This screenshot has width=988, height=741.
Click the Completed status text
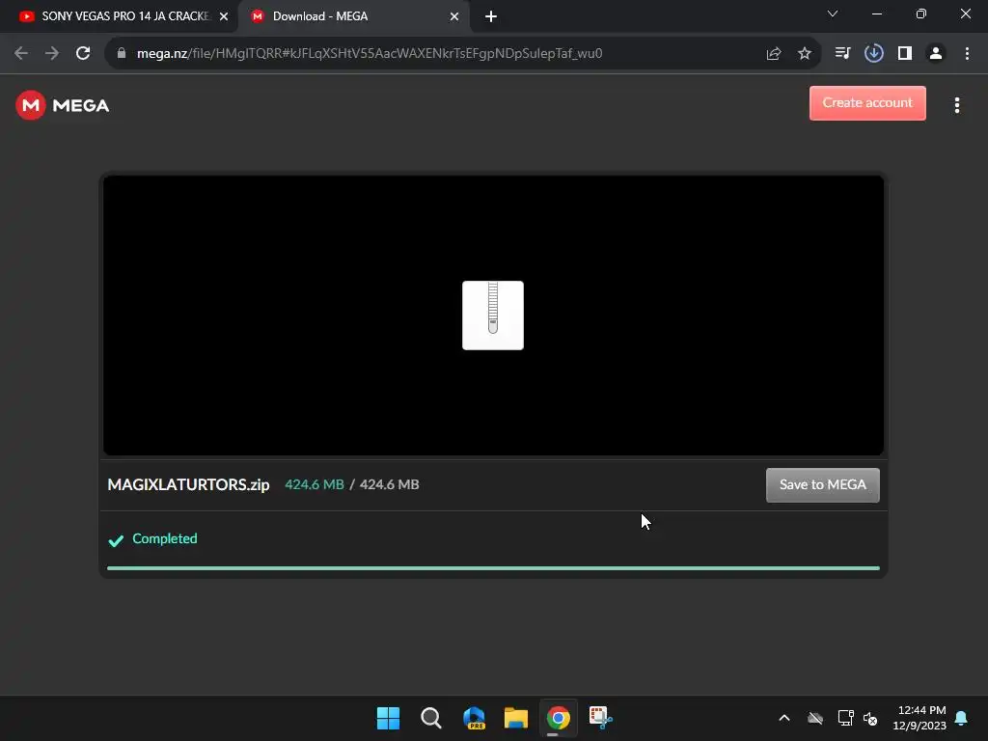[164, 538]
